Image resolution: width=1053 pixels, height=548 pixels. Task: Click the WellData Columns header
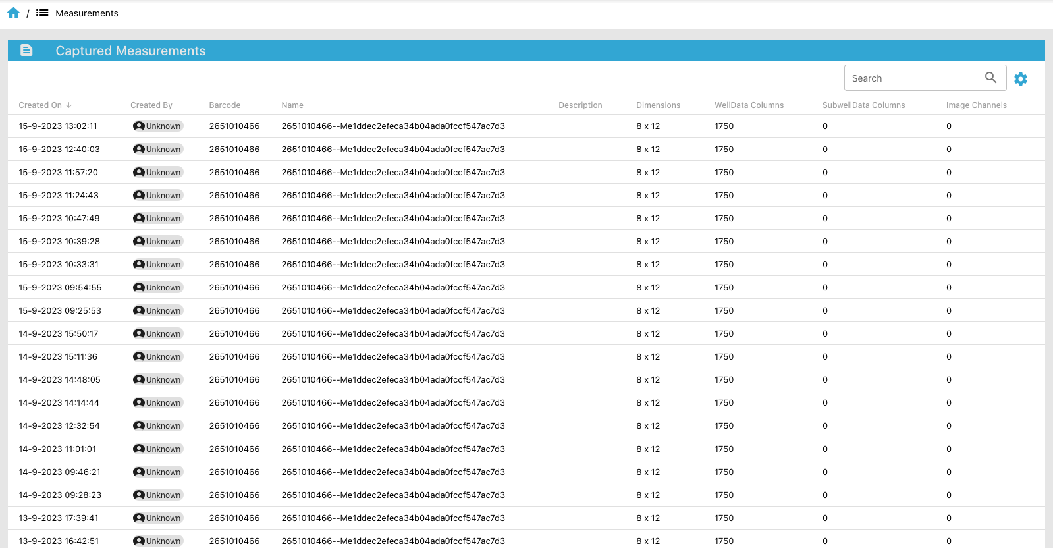(749, 105)
